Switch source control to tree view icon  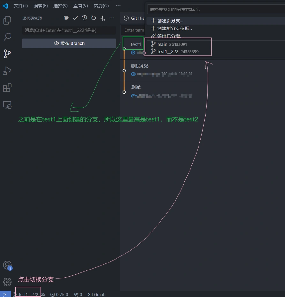point(66,18)
